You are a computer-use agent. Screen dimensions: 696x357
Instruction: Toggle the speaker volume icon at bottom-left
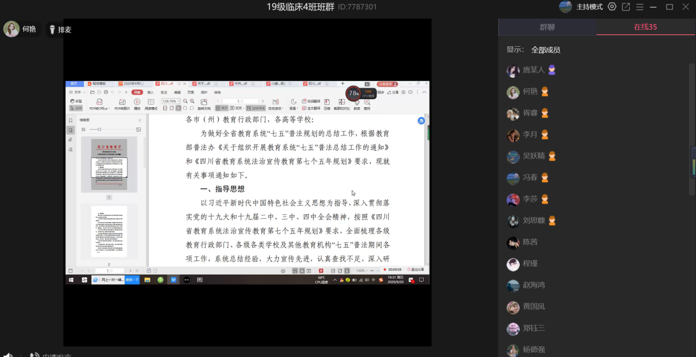(x=8, y=355)
